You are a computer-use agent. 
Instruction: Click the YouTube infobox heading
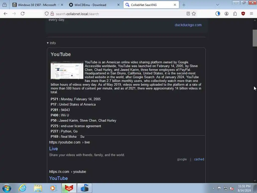click(x=61, y=54)
